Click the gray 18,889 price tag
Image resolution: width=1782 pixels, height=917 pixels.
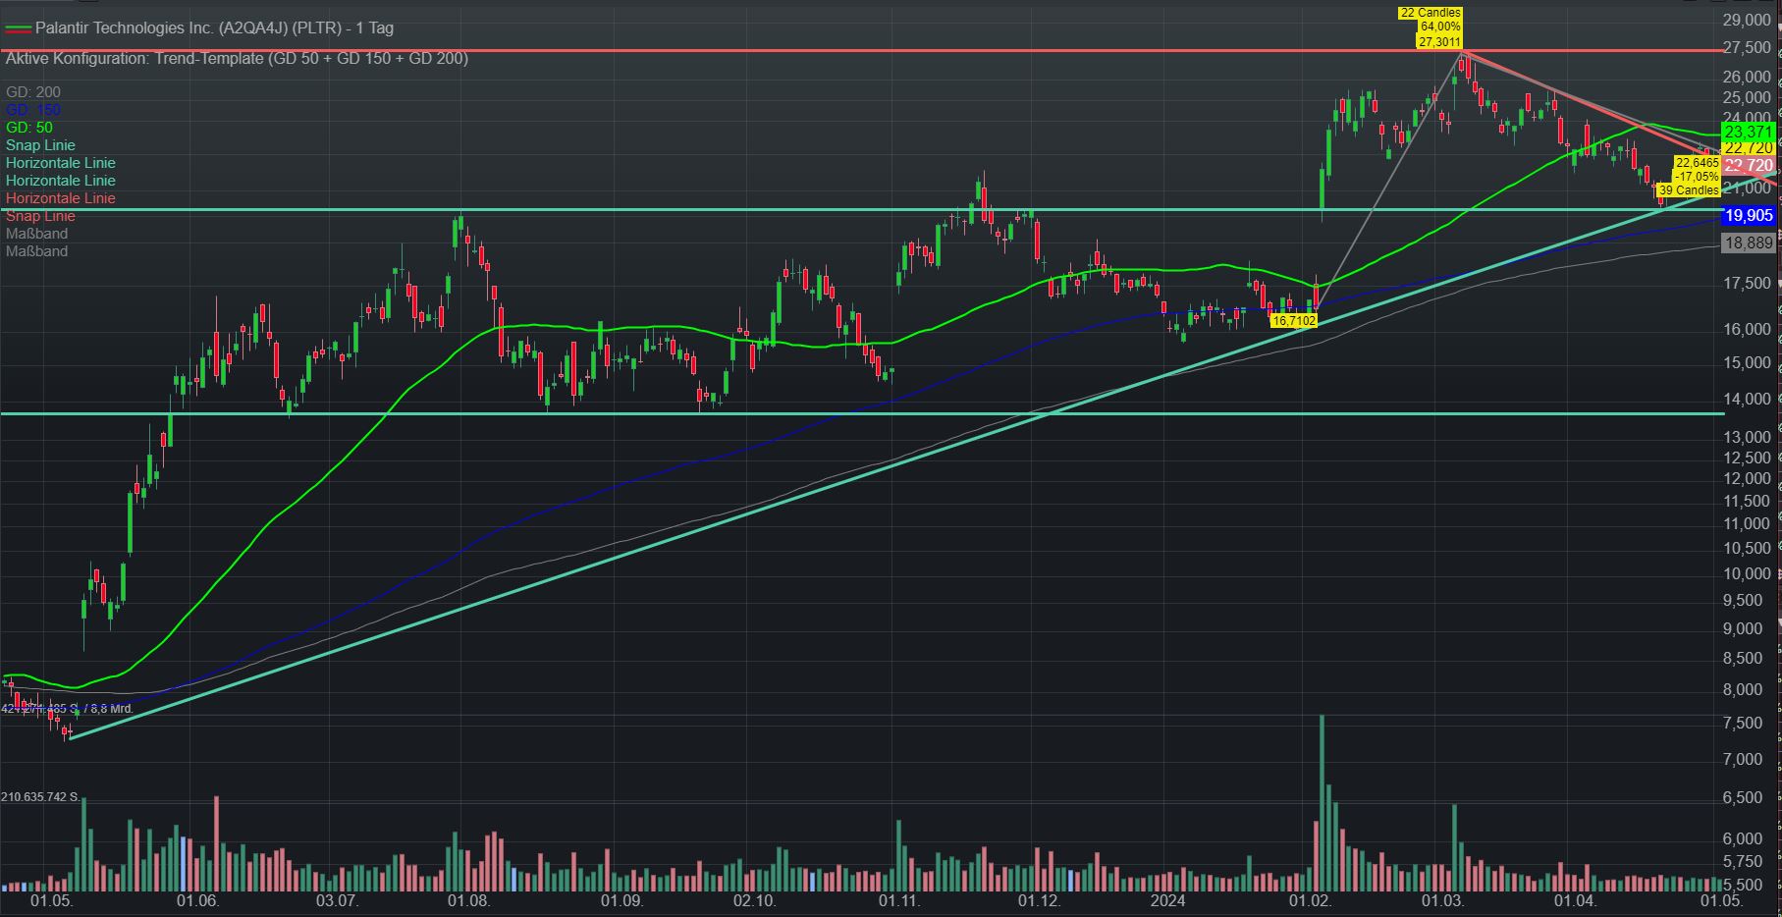[1749, 243]
